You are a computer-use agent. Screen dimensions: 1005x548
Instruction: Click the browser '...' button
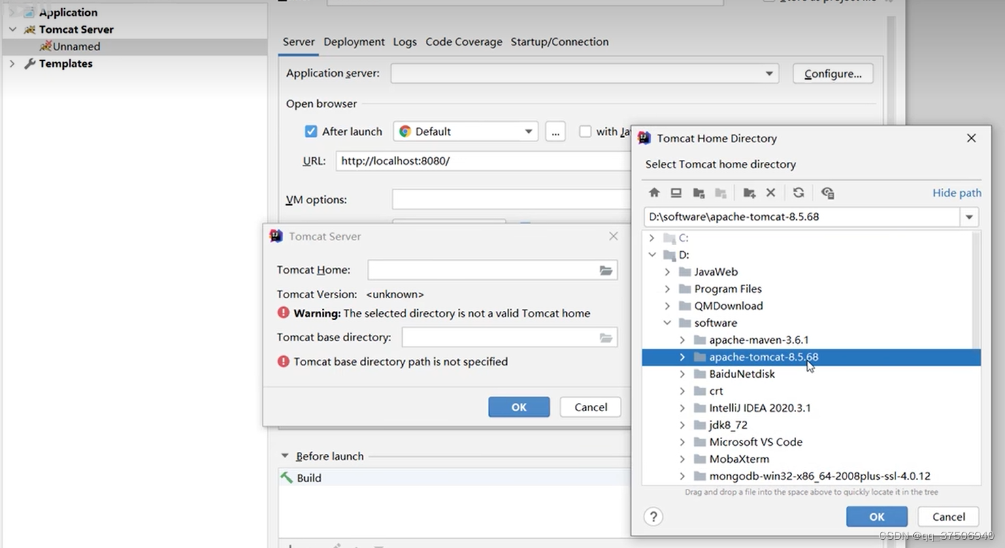pos(555,131)
